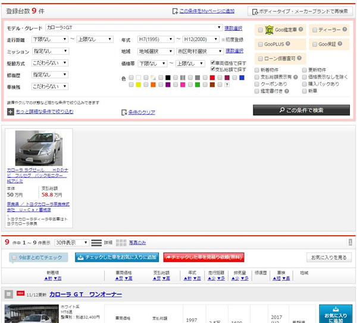The image size is (357, 323).
Task: Open help icon beside ディーラー
Action: [345, 30]
